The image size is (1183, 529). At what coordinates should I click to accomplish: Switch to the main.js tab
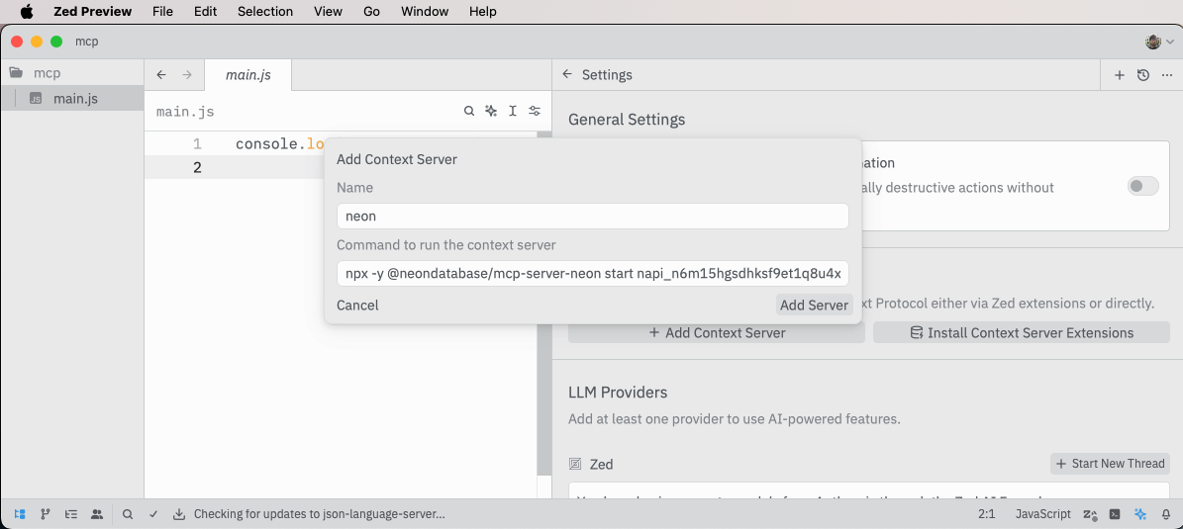pyautogui.click(x=247, y=75)
